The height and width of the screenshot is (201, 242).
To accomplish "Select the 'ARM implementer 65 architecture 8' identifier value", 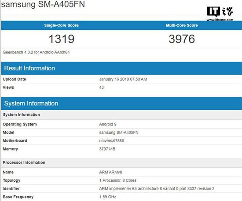I will point(157,189).
